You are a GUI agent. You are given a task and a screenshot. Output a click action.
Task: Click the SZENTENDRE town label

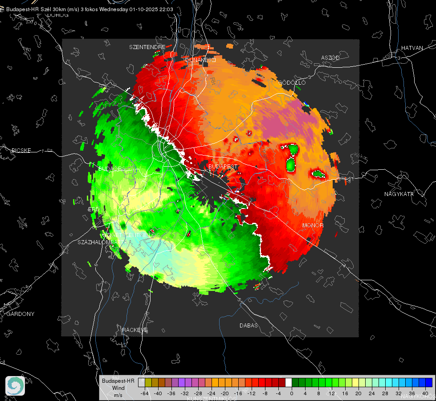[x=147, y=47]
